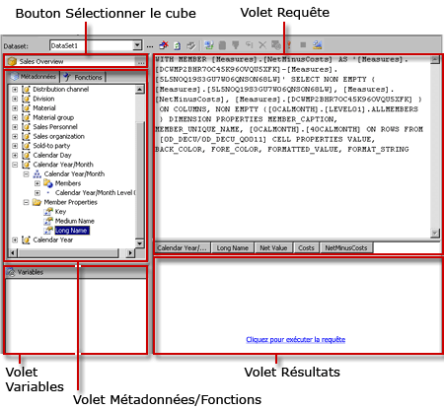Select the Division tree item
This screenshot has height=410, width=444.
43,99
